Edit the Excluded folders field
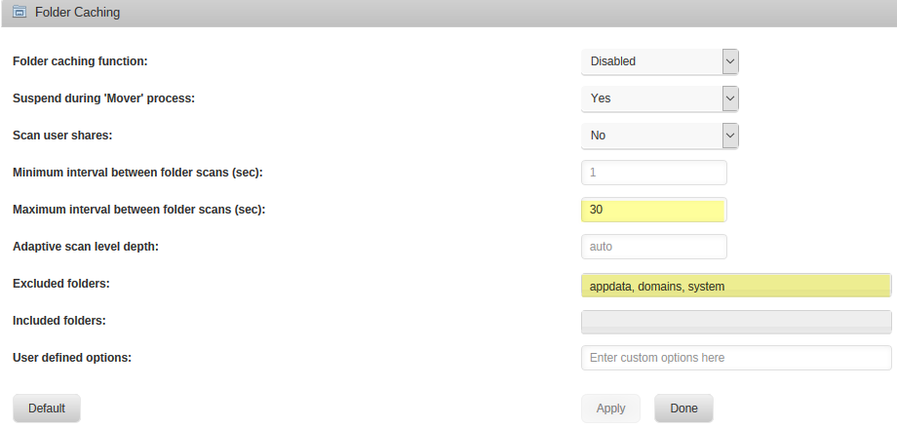 pyautogui.click(x=736, y=286)
